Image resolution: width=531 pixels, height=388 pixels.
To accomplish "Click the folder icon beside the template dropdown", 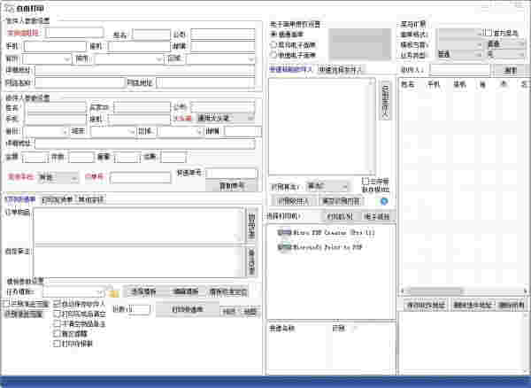I will (113, 291).
